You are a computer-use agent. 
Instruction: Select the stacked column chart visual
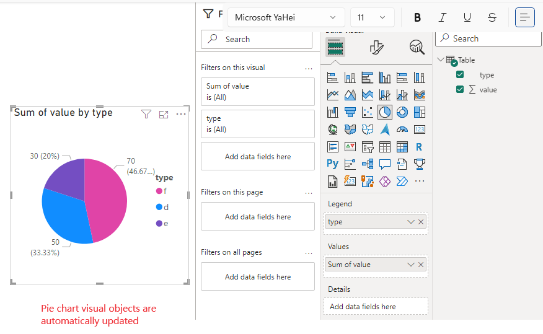(x=350, y=77)
